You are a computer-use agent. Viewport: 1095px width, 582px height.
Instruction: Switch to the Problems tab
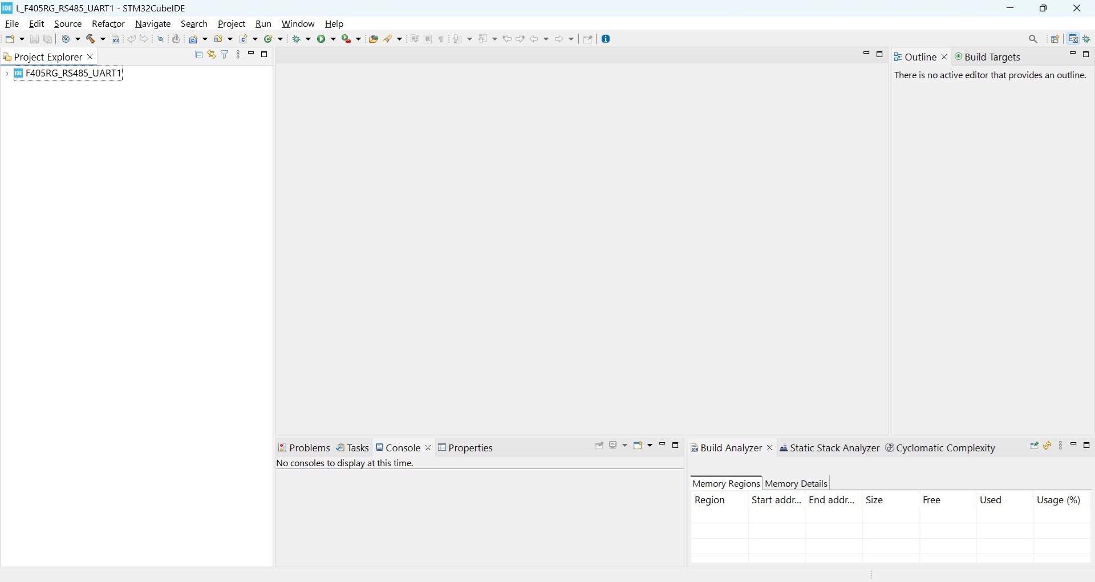click(305, 448)
